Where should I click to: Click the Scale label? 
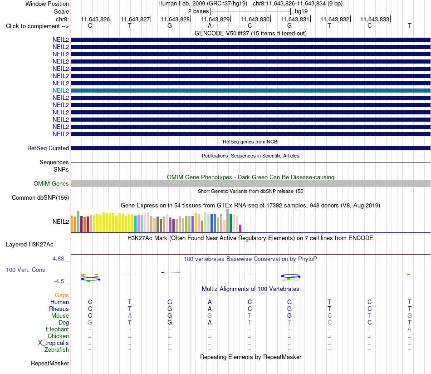pyautogui.click(x=61, y=11)
